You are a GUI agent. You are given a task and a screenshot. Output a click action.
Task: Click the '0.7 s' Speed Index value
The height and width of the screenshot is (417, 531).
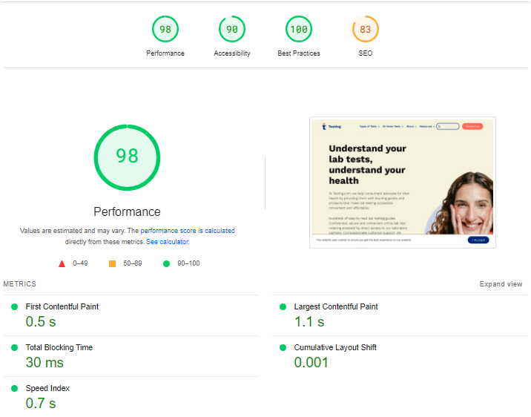tap(41, 404)
